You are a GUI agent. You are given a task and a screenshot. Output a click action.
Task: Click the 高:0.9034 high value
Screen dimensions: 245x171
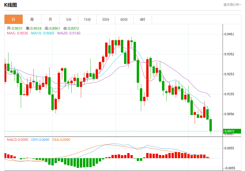pyautogui.click(x=34, y=28)
